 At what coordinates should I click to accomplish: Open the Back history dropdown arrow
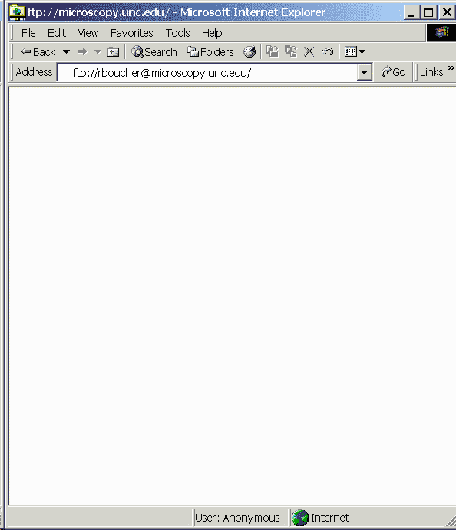pos(66,52)
